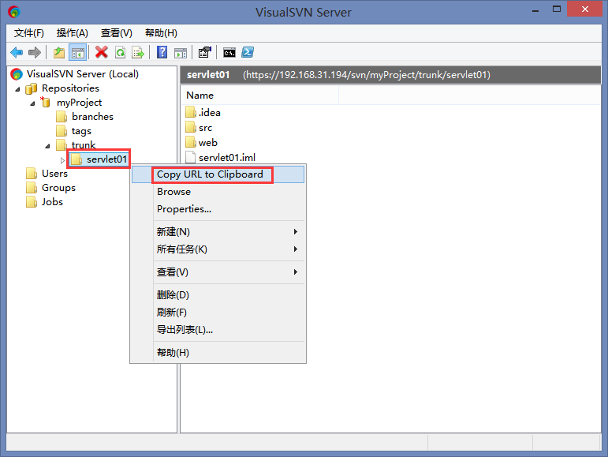Choose 刷新(F) from the context menu

pyautogui.click(x=218, y=313)
